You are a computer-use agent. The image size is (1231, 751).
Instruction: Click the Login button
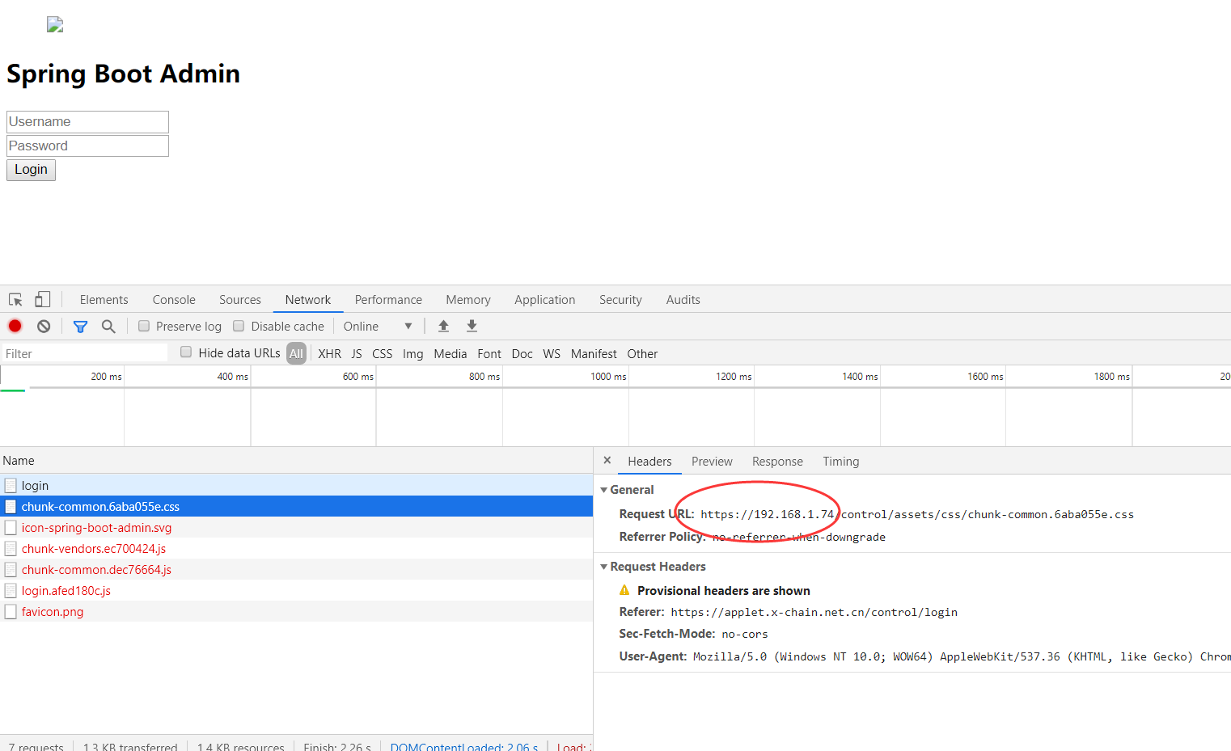tap(31, 170)
